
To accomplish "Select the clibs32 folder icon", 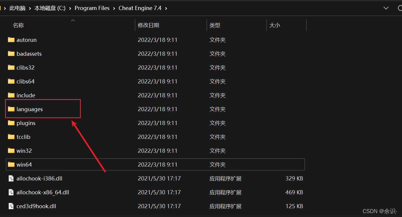I will point(11,68).
